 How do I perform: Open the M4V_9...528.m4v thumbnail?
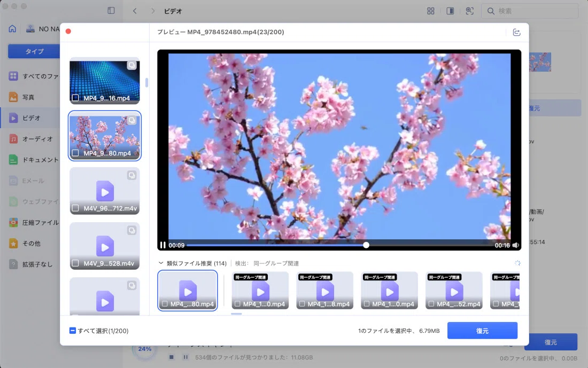pyautogui.click(x=105, y=246)
